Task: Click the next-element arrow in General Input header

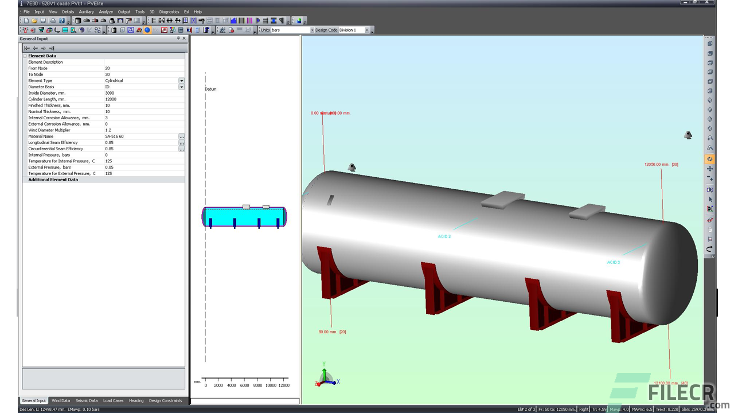Action: point(44,48)
